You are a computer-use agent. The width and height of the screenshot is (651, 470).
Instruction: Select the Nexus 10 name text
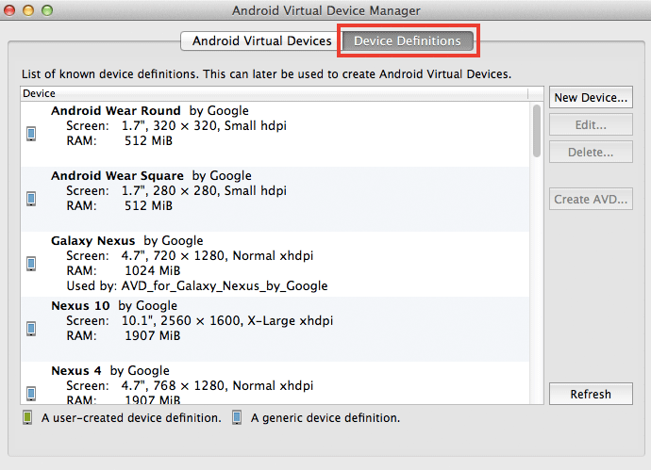tap(80, 306)
